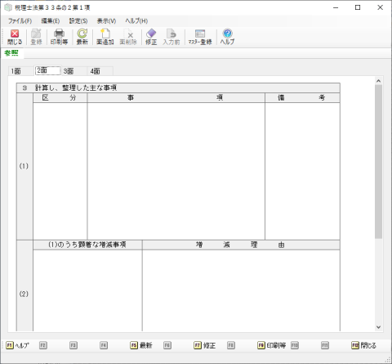This screenshot has width=392, height=364.
Task: Click the F9 印刷等 function key button
Action: pyautogui.click(x=271, y=345)
